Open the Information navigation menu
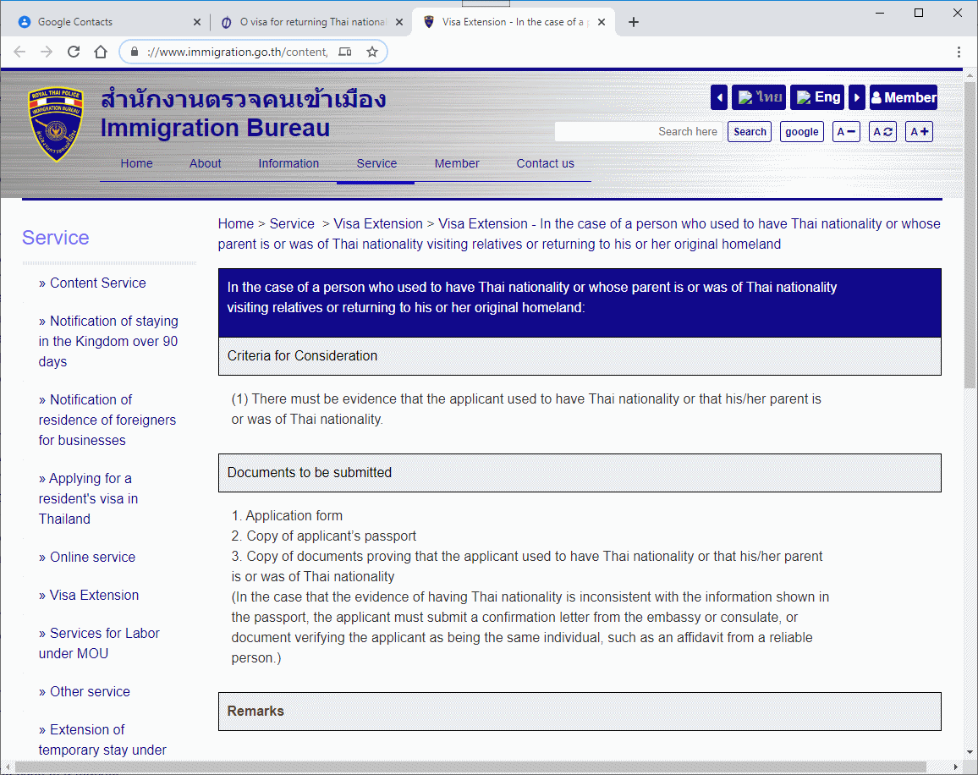This screenshot has width=978, height=775. [288, 163]
